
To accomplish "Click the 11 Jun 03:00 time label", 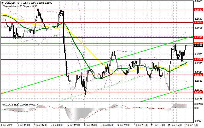I will [158, 125].
